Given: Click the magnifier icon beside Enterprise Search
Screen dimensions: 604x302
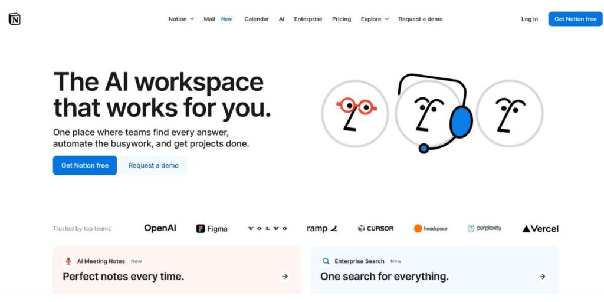Looking at the screenshot, I should coord(326,261).
